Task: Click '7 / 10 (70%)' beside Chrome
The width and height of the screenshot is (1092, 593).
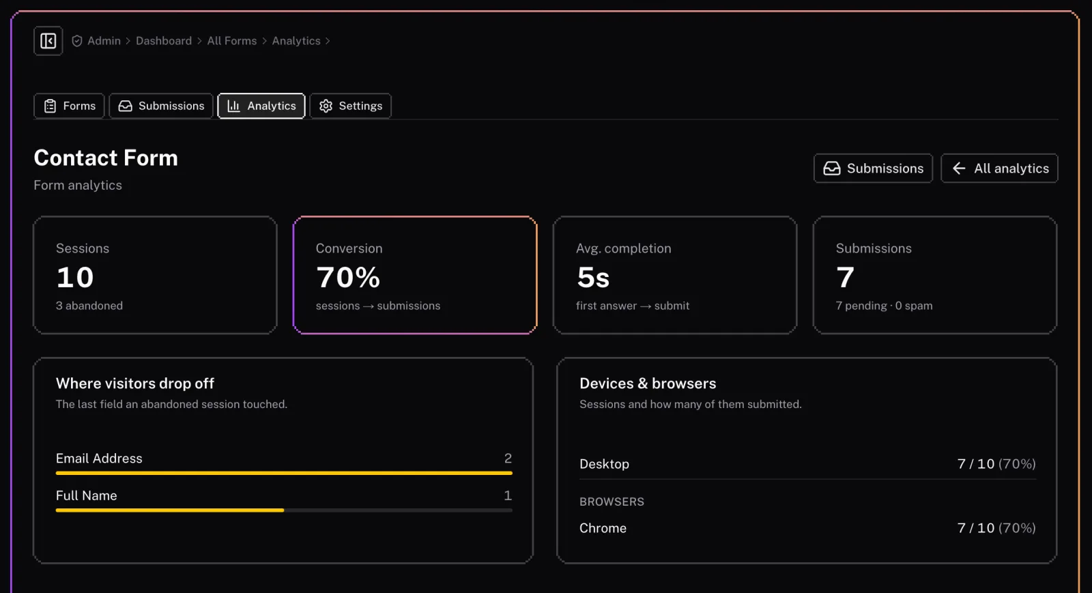Action: coord(996,528)
